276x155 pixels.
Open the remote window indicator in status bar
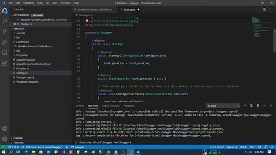[3, 147]
